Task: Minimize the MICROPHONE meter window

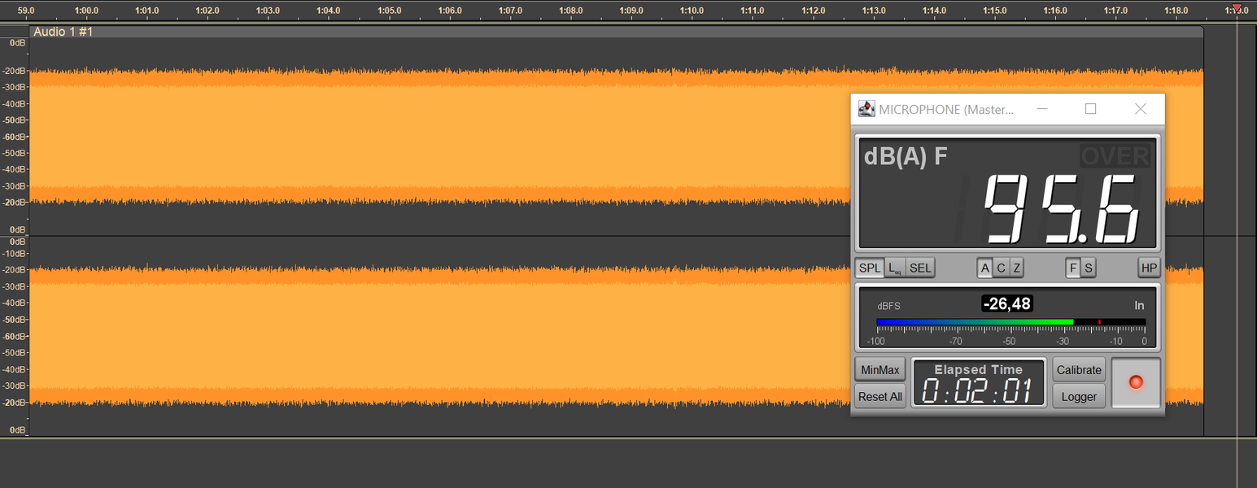Action: pyautogui.click(x=1042, y=109)
